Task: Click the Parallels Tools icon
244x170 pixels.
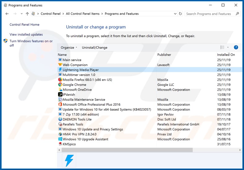Action: pyautogui.click(x=60, y=124)
